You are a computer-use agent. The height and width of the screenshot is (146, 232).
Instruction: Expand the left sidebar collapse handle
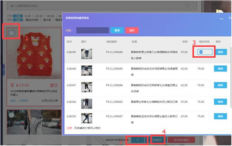pos(3,70)
